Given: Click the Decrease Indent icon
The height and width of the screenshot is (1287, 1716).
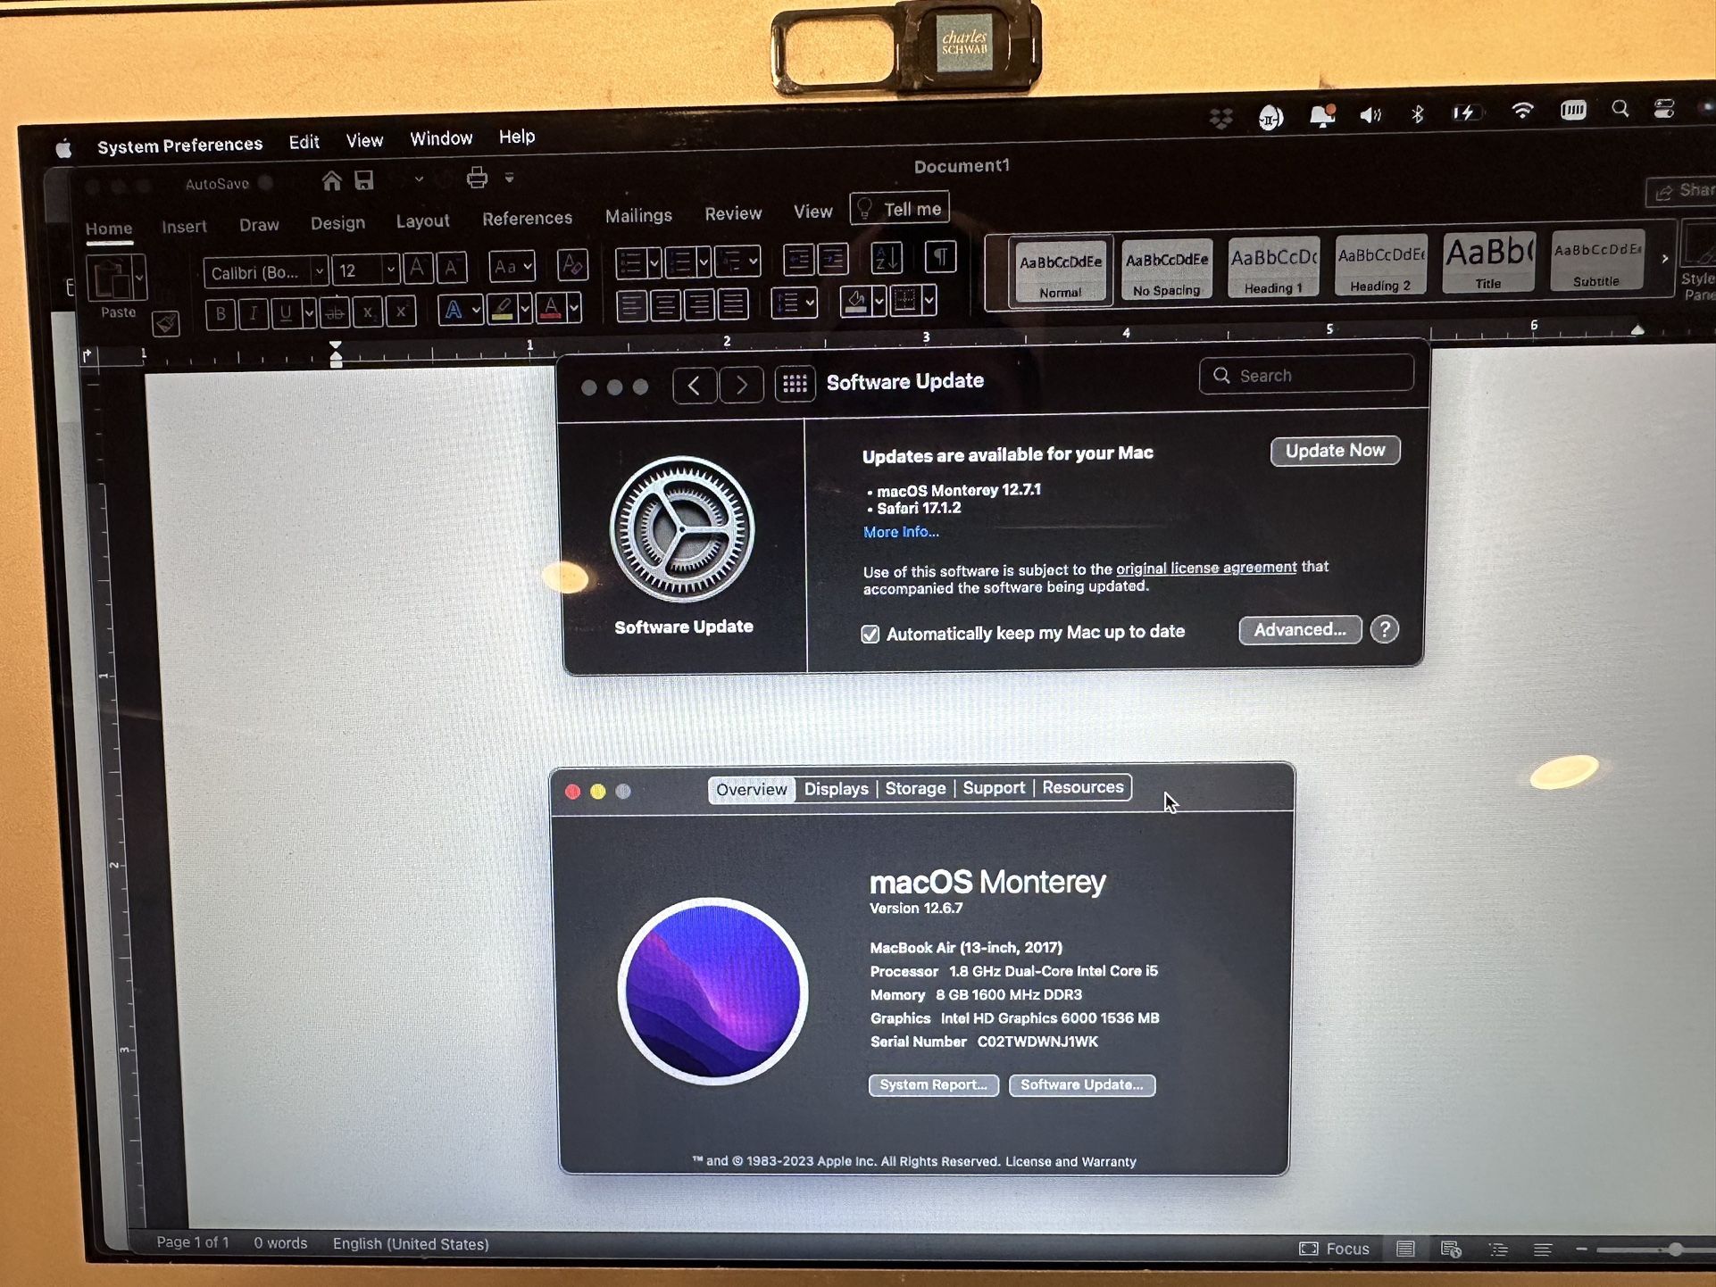Looking at the screenshot, I should tap(798, 260).
